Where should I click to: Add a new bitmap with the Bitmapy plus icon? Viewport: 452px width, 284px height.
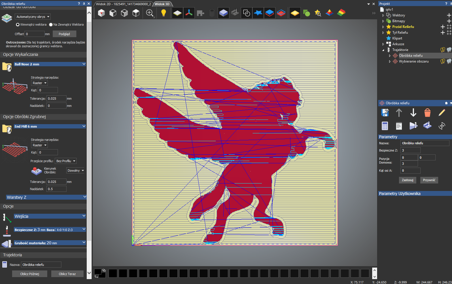tap(449, 21)
